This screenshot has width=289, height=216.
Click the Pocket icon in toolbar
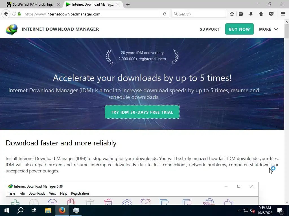tap(271, 14)
